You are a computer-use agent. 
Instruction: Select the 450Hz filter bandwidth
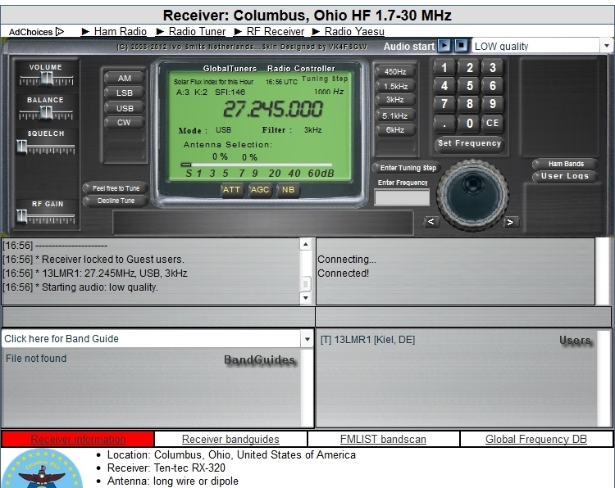click(394, 71)
